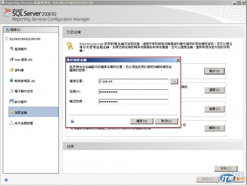The height and width of the screenshot is (186, 247).
Task: Click the 變更(C) change button
Action: (214, 109)
